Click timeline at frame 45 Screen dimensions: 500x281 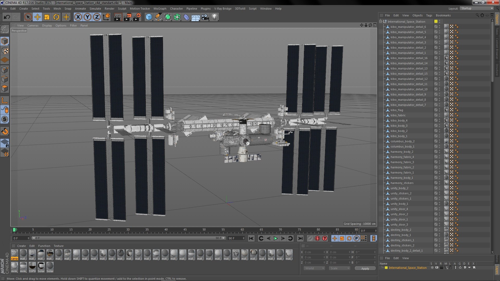coord(185,230)
